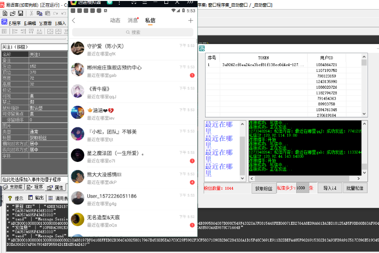
Task: Click the Save floppy disk icon
Action: 21,13
